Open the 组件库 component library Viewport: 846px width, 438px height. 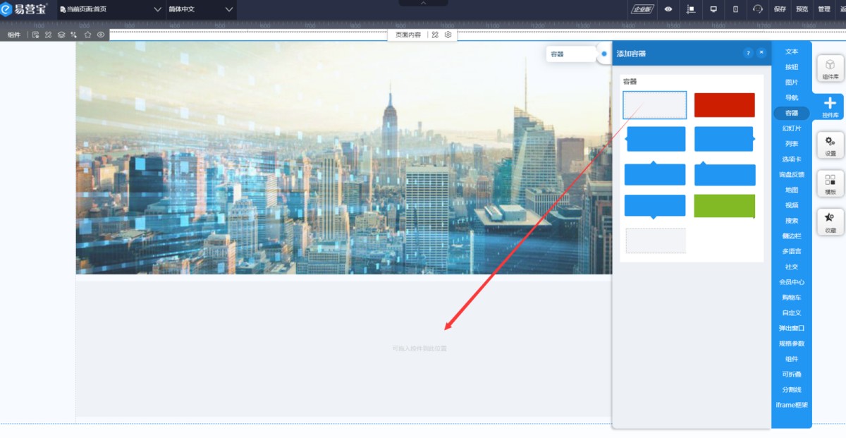[x=830, y=68]
